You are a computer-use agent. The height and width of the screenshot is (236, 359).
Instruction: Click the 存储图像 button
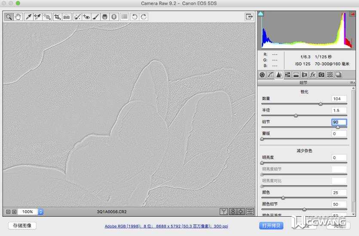pos(22,226)
